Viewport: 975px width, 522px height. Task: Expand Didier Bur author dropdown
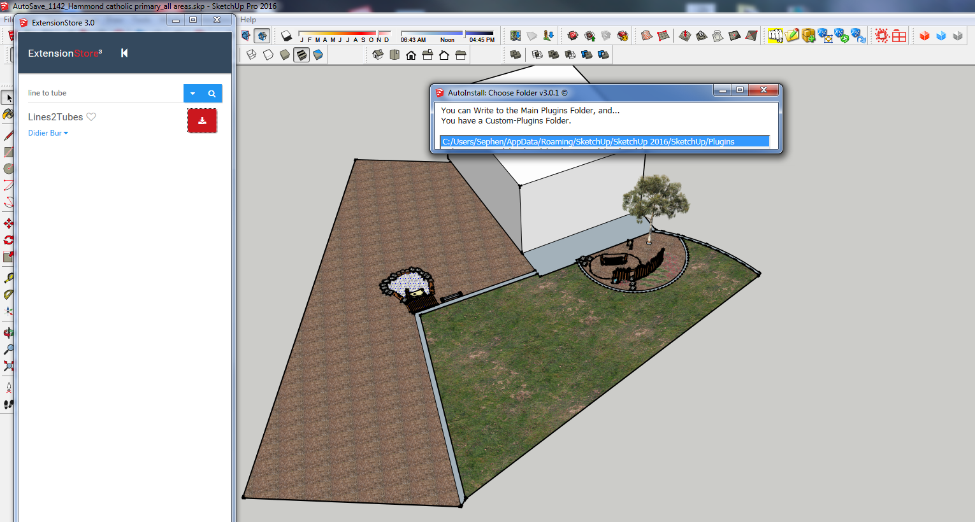pyautogui.click(x=48, y=133)
